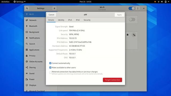The image size is (171, 96).
Task: Uncheck Connect automatically
Action: pyautogui.click(x=50, y=63)
